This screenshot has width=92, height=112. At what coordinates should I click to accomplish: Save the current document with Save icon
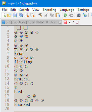coord(15,15)
